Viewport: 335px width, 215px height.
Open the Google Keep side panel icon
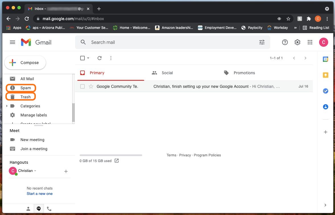pos(325,75)
